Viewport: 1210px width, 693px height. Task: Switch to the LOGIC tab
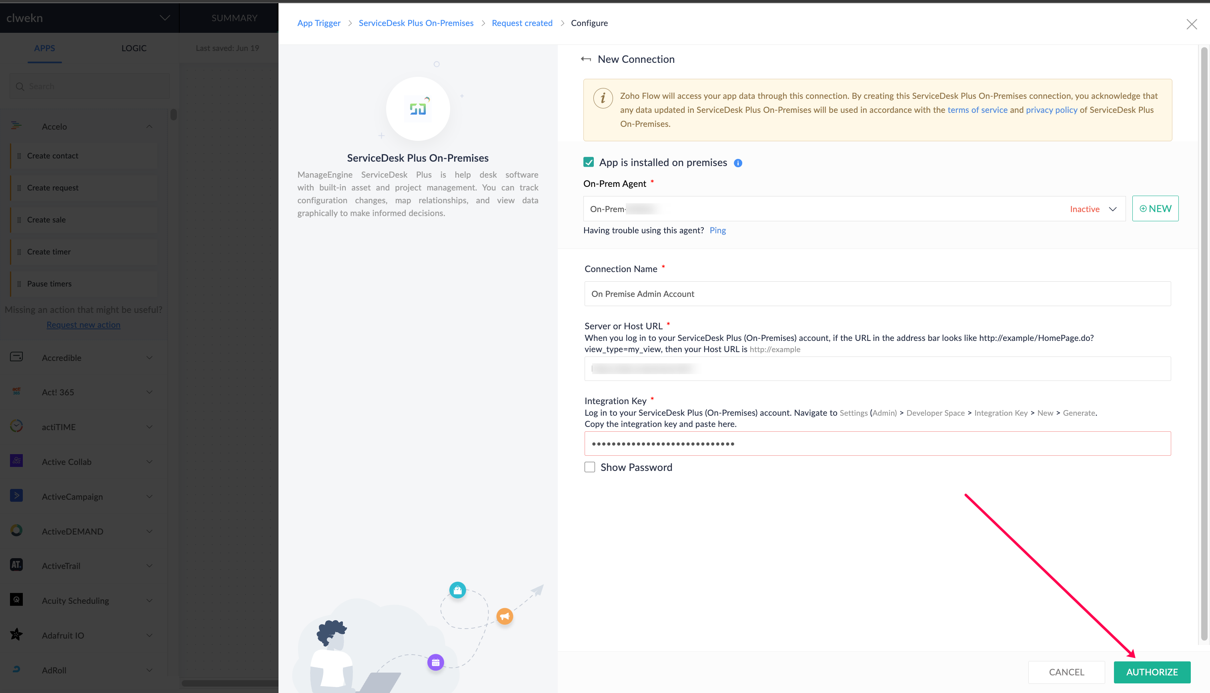[x=134, y=48]
